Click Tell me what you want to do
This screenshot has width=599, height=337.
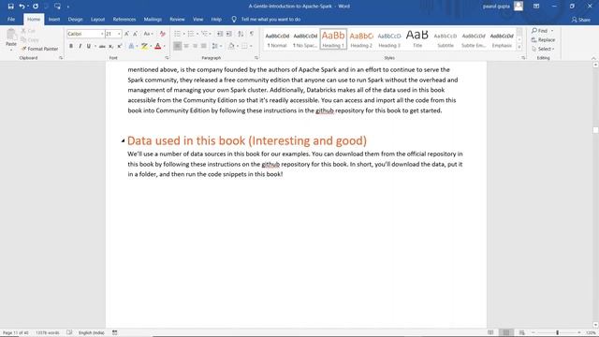270,20
